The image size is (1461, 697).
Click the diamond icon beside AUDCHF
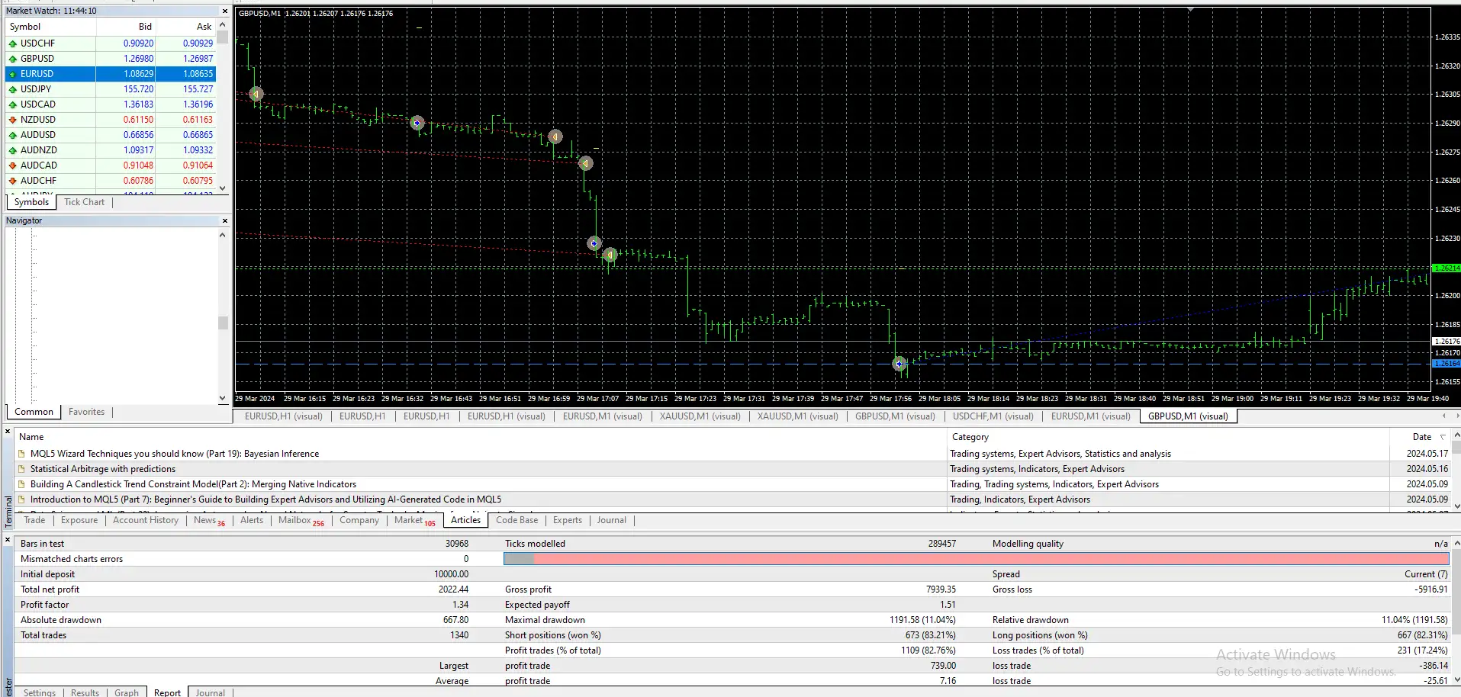pyautogui.click(x=12, y=181)
